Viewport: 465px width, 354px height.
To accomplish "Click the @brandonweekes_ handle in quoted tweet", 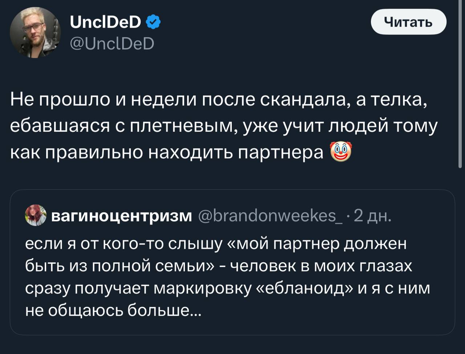I will [270, 215].
